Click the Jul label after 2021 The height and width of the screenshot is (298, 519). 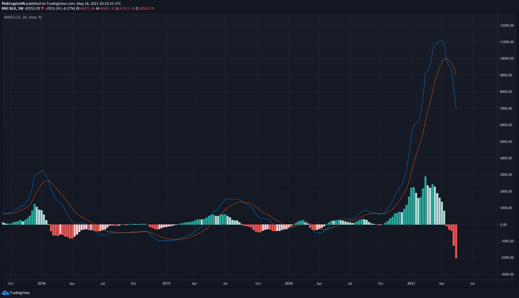[472, 284]
